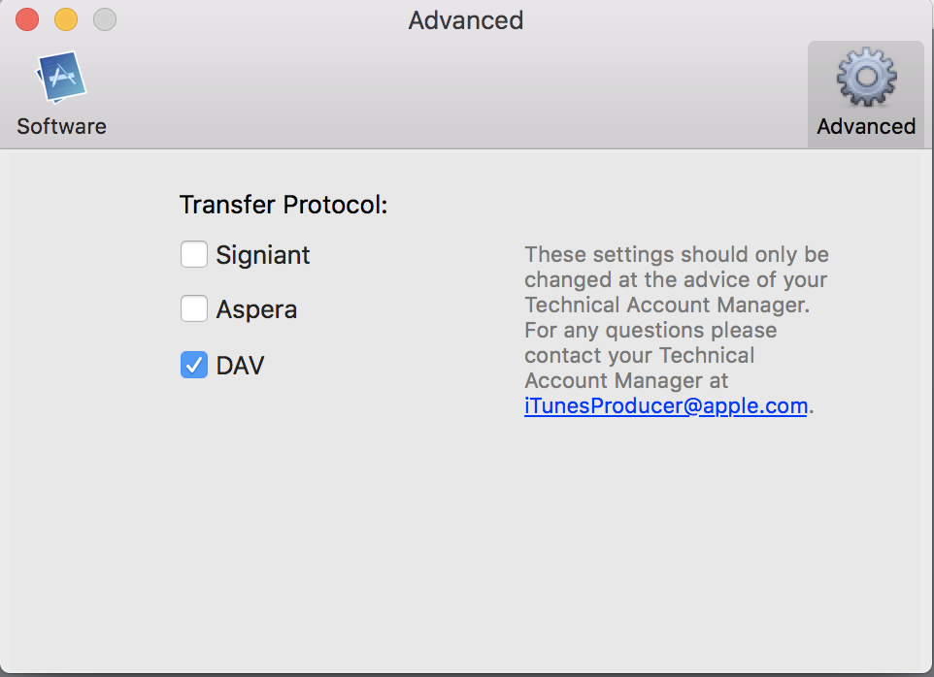The height and width of the screenshot is (677, 934).
Task: Open the iTunesProducer@apple.com email link
Action: [665, 405]
